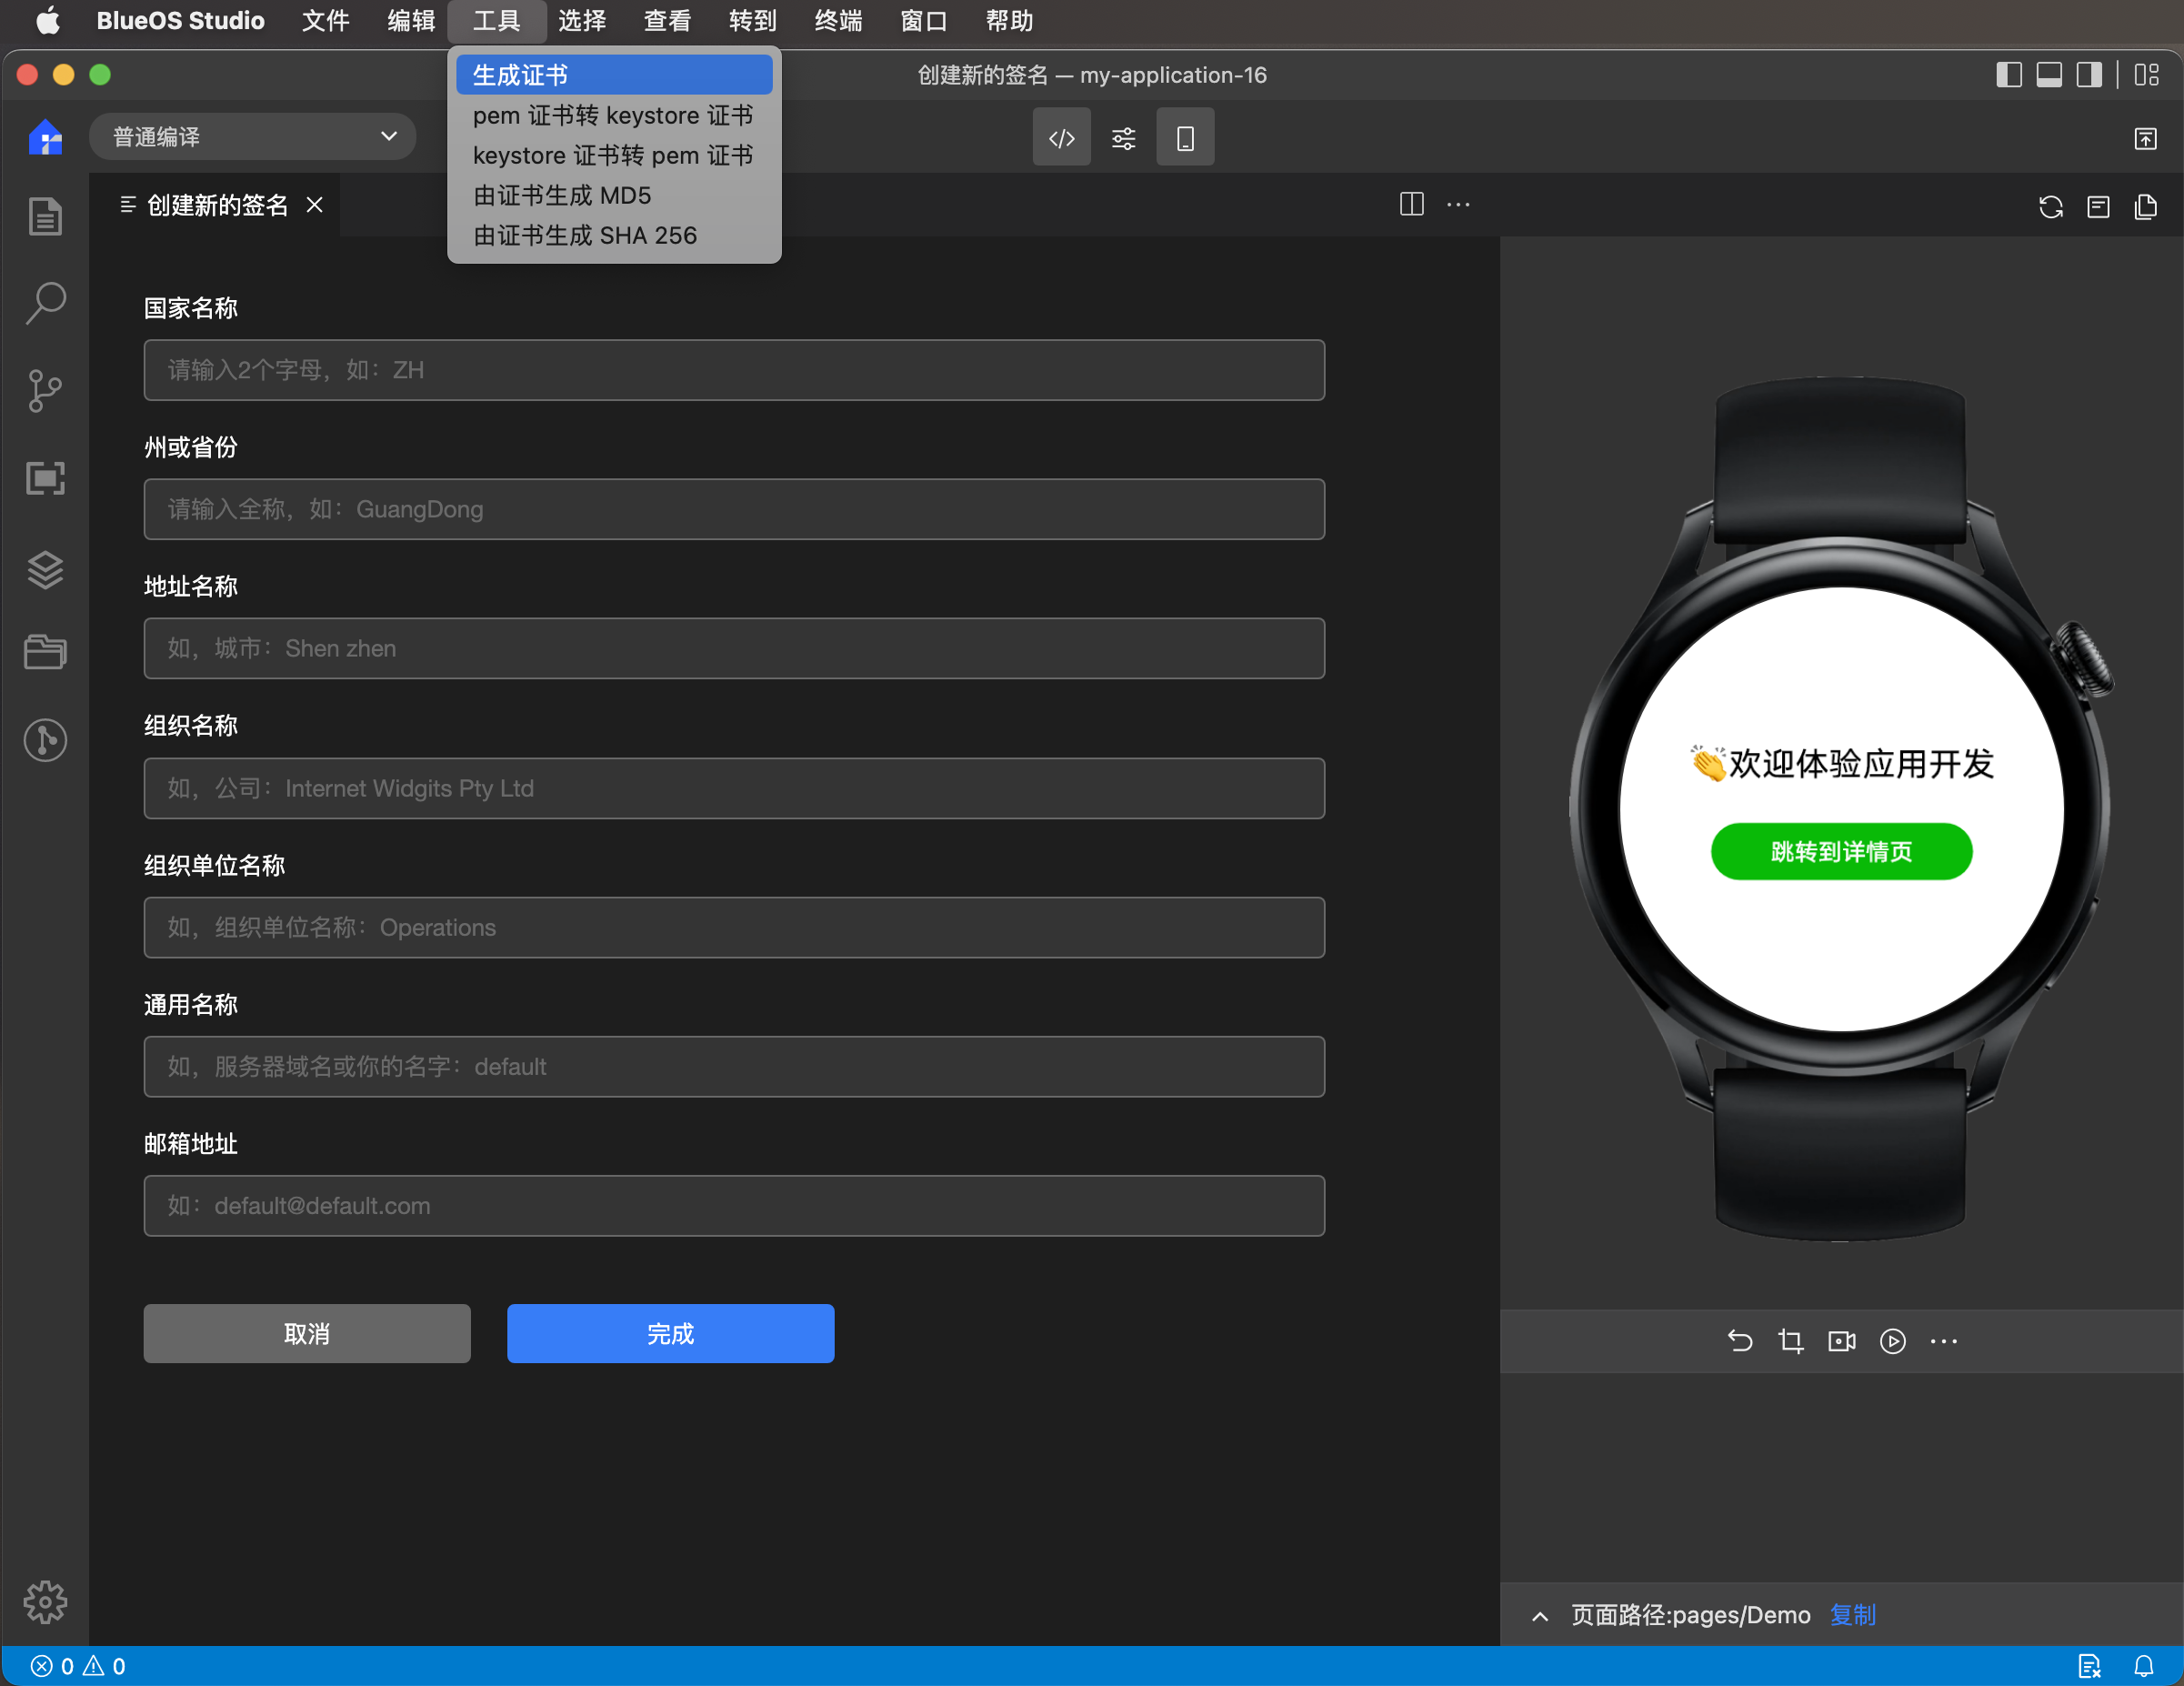
Task: Click the 完成 button
Action: 670,1333
